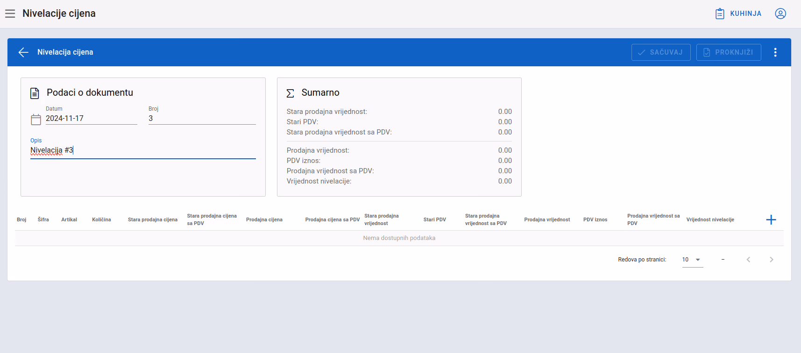
Task: Open the hamburger navigation menu
Action: (x=10, y=14)
